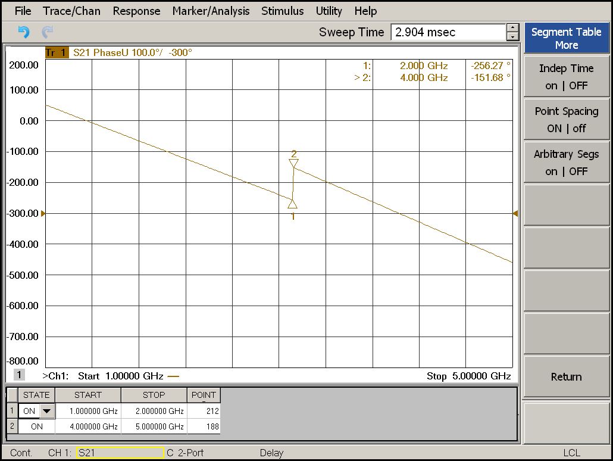
Task: Open the Stimulus menu
Action: (282, 11)
